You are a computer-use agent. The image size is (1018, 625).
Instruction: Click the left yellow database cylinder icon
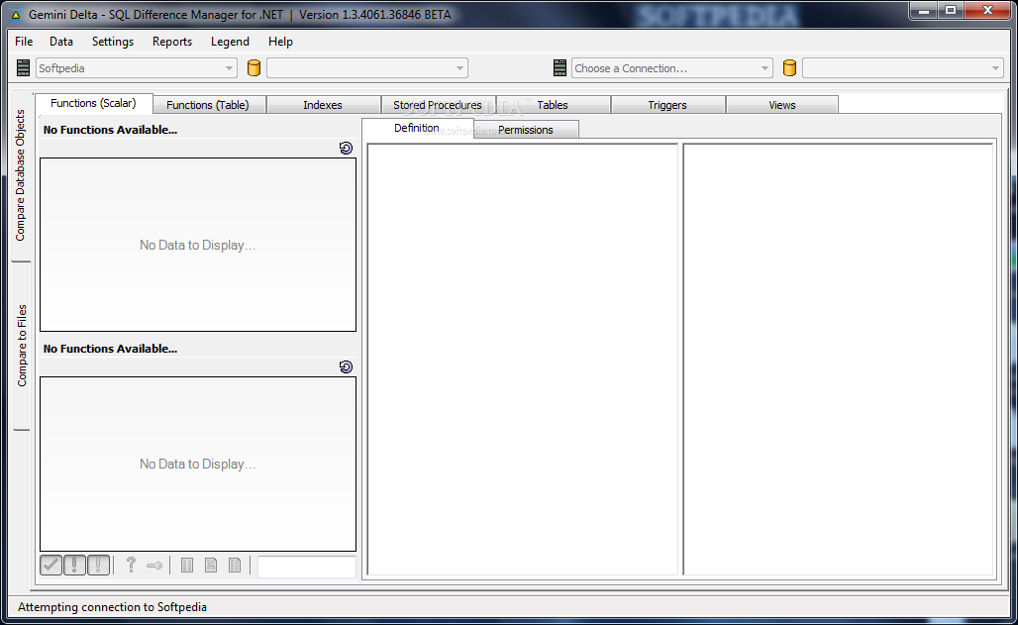[254, 68]
